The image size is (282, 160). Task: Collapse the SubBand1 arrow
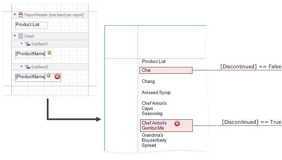(x=22, y=44)
